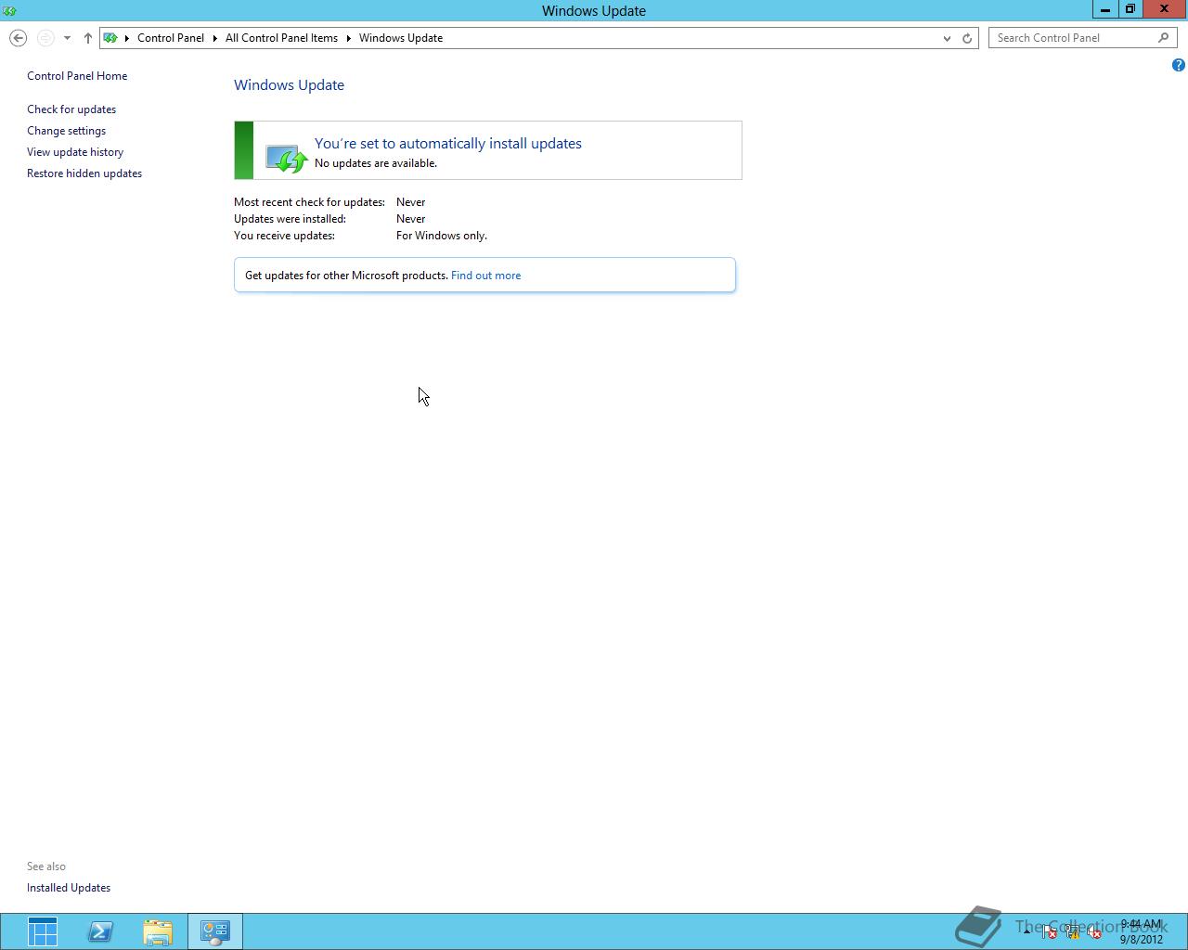Click the Windows Update title bar icon
Viewport: 1188px width, 950px height.
point(9,10)
